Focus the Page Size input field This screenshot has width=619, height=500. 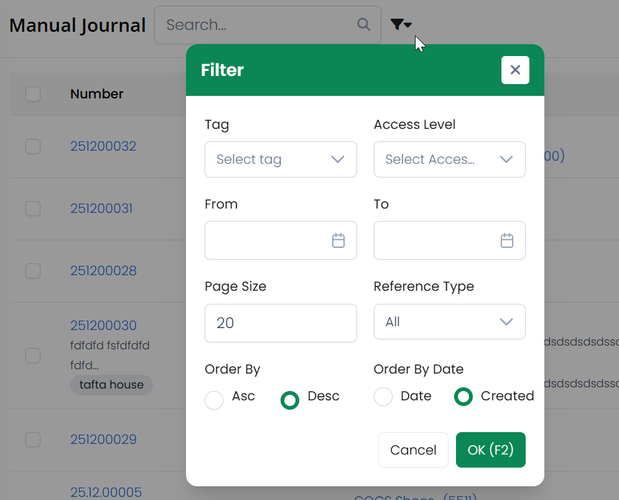tap(281, 323)
